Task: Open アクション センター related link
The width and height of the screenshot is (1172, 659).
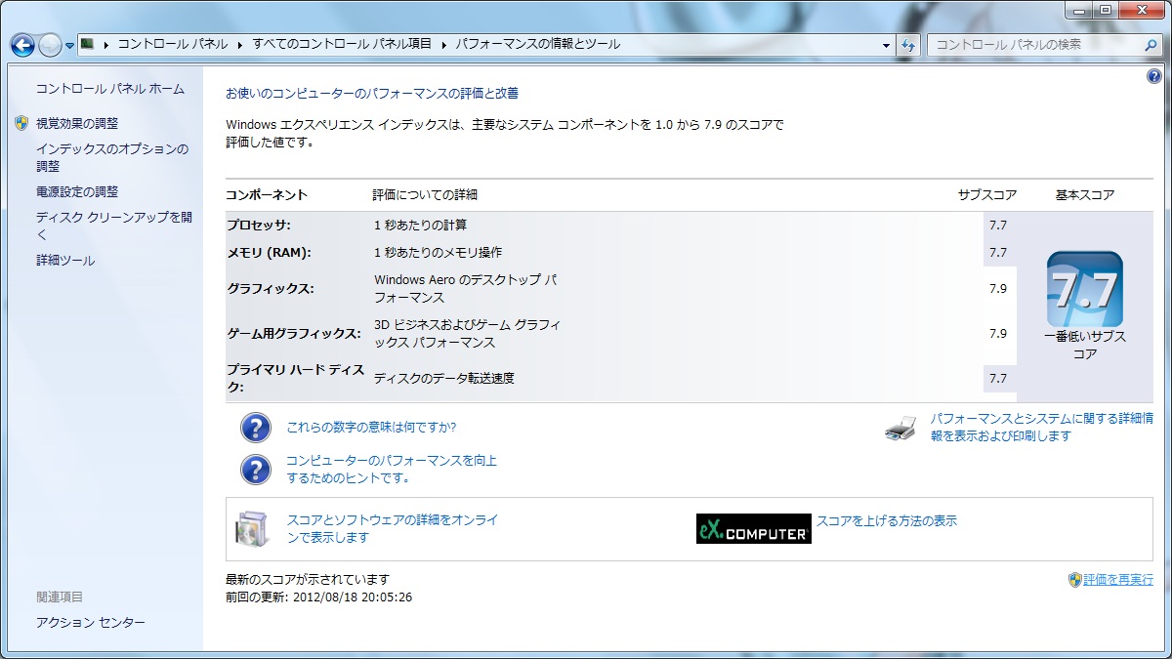Action: click(x=90, y=623)
